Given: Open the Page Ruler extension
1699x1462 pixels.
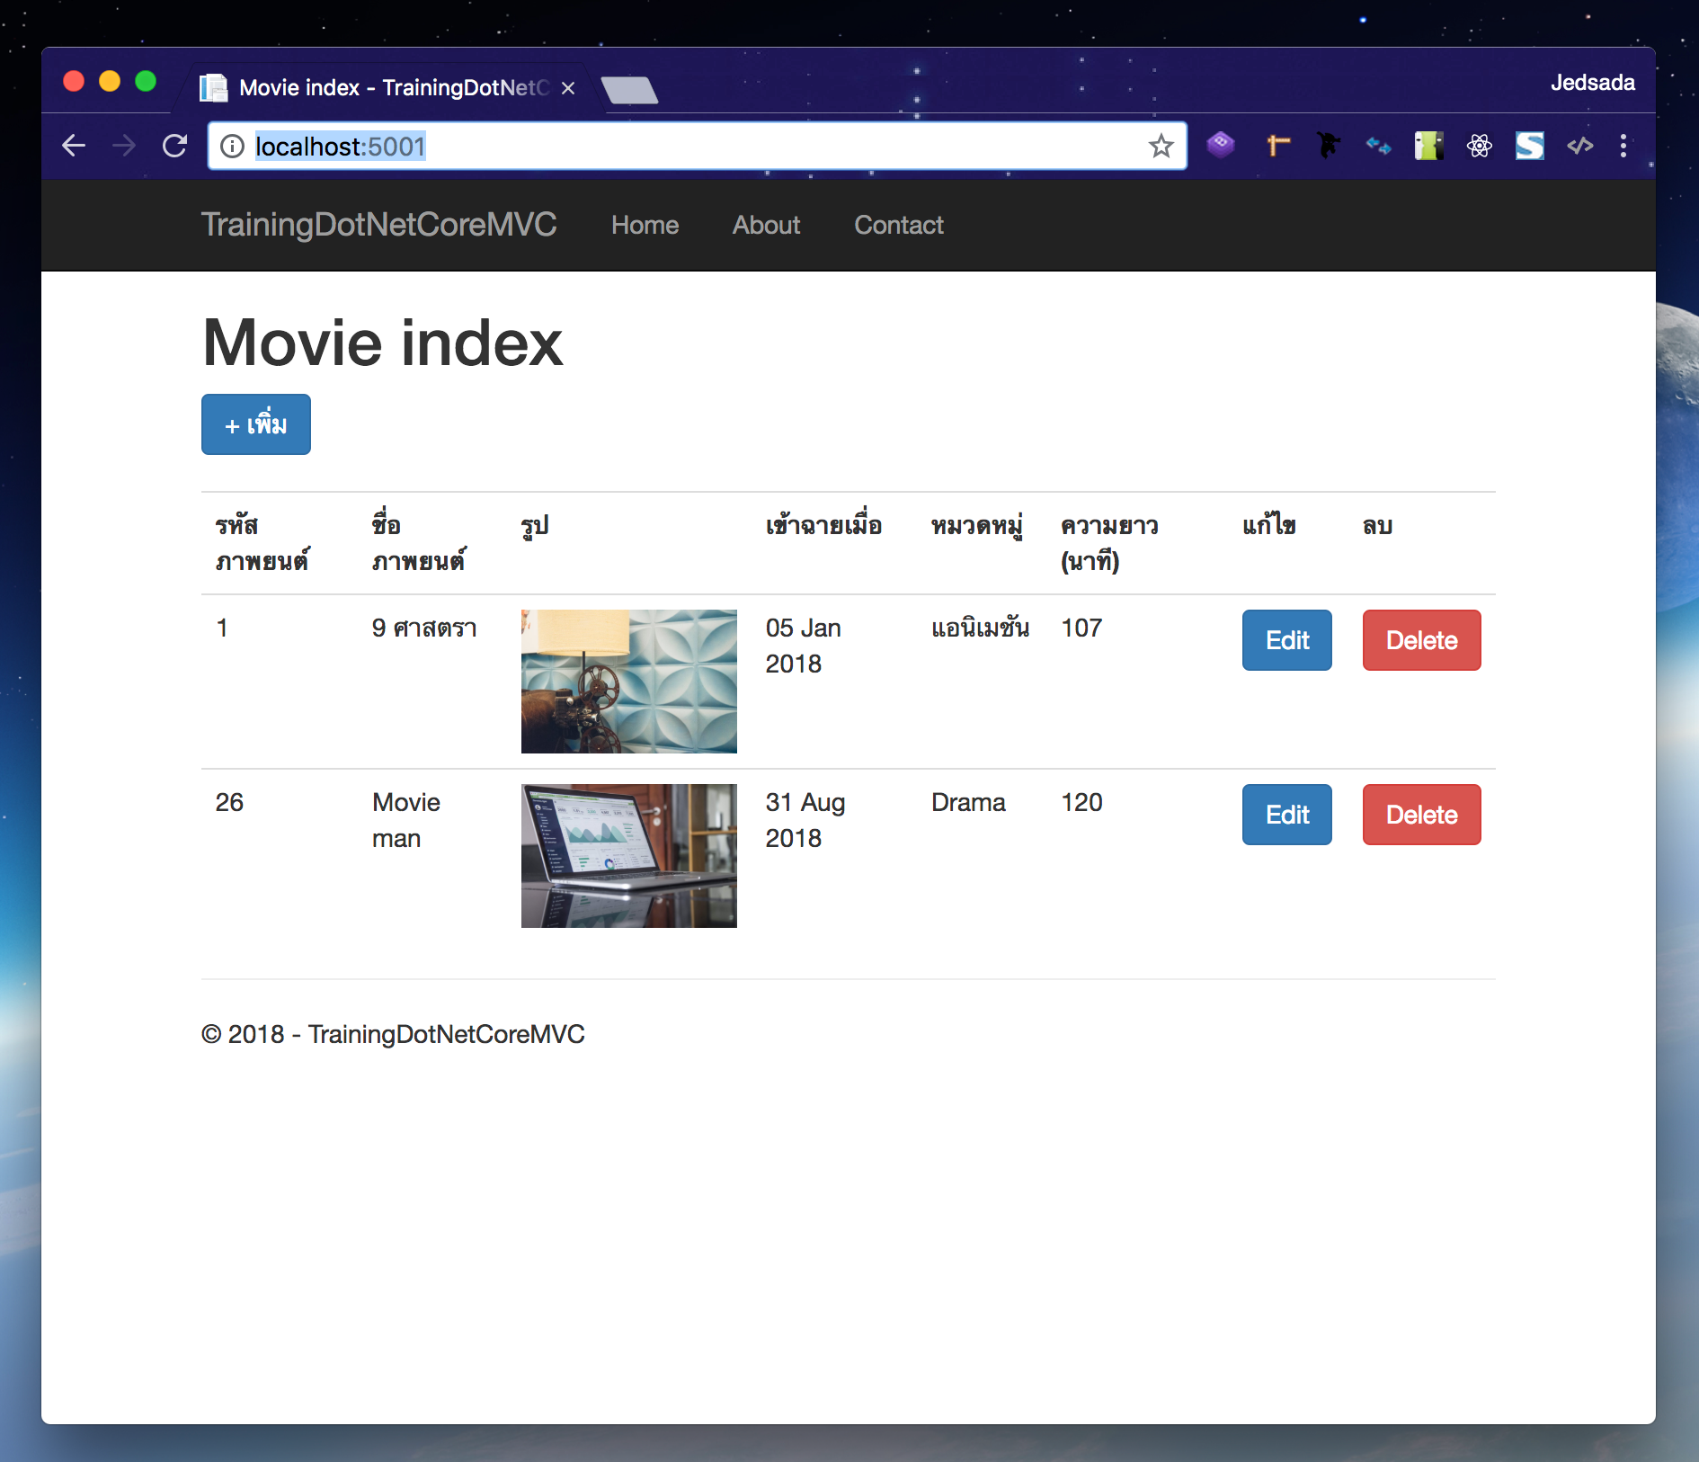Looking at the screenshot, I should click(x=1278, y=146).
